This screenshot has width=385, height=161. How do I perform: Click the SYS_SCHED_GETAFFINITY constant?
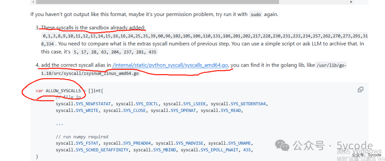point(102,150)
